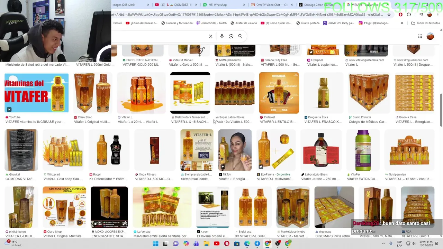Open Microsoft Edge from the taskbar

point(247,243)
